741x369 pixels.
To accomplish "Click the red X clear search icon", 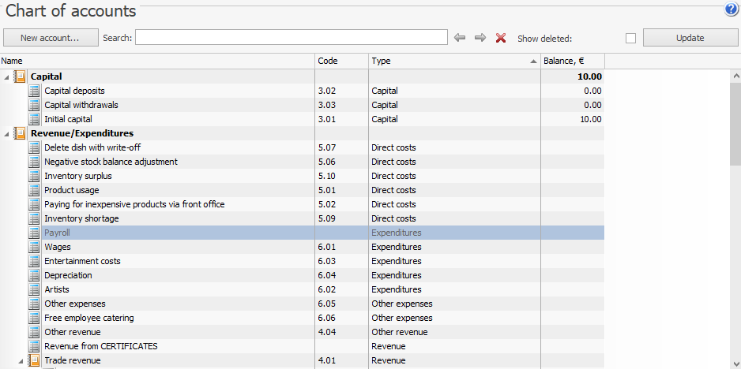I will (x=501, y=38).
